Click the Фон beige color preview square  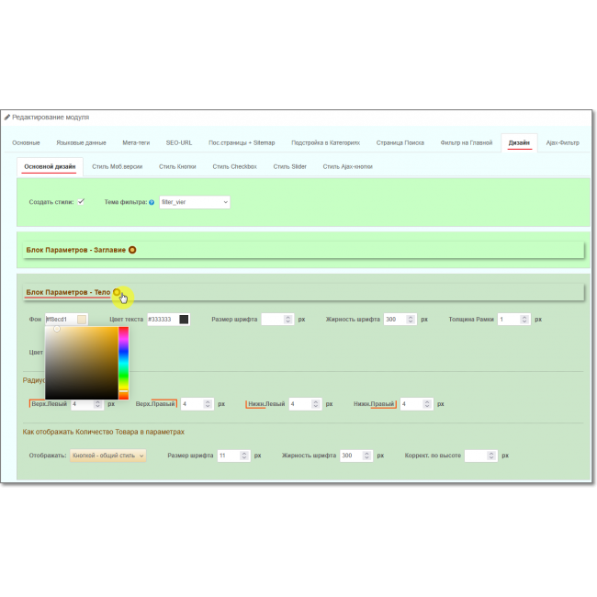(x=82, y=320)
